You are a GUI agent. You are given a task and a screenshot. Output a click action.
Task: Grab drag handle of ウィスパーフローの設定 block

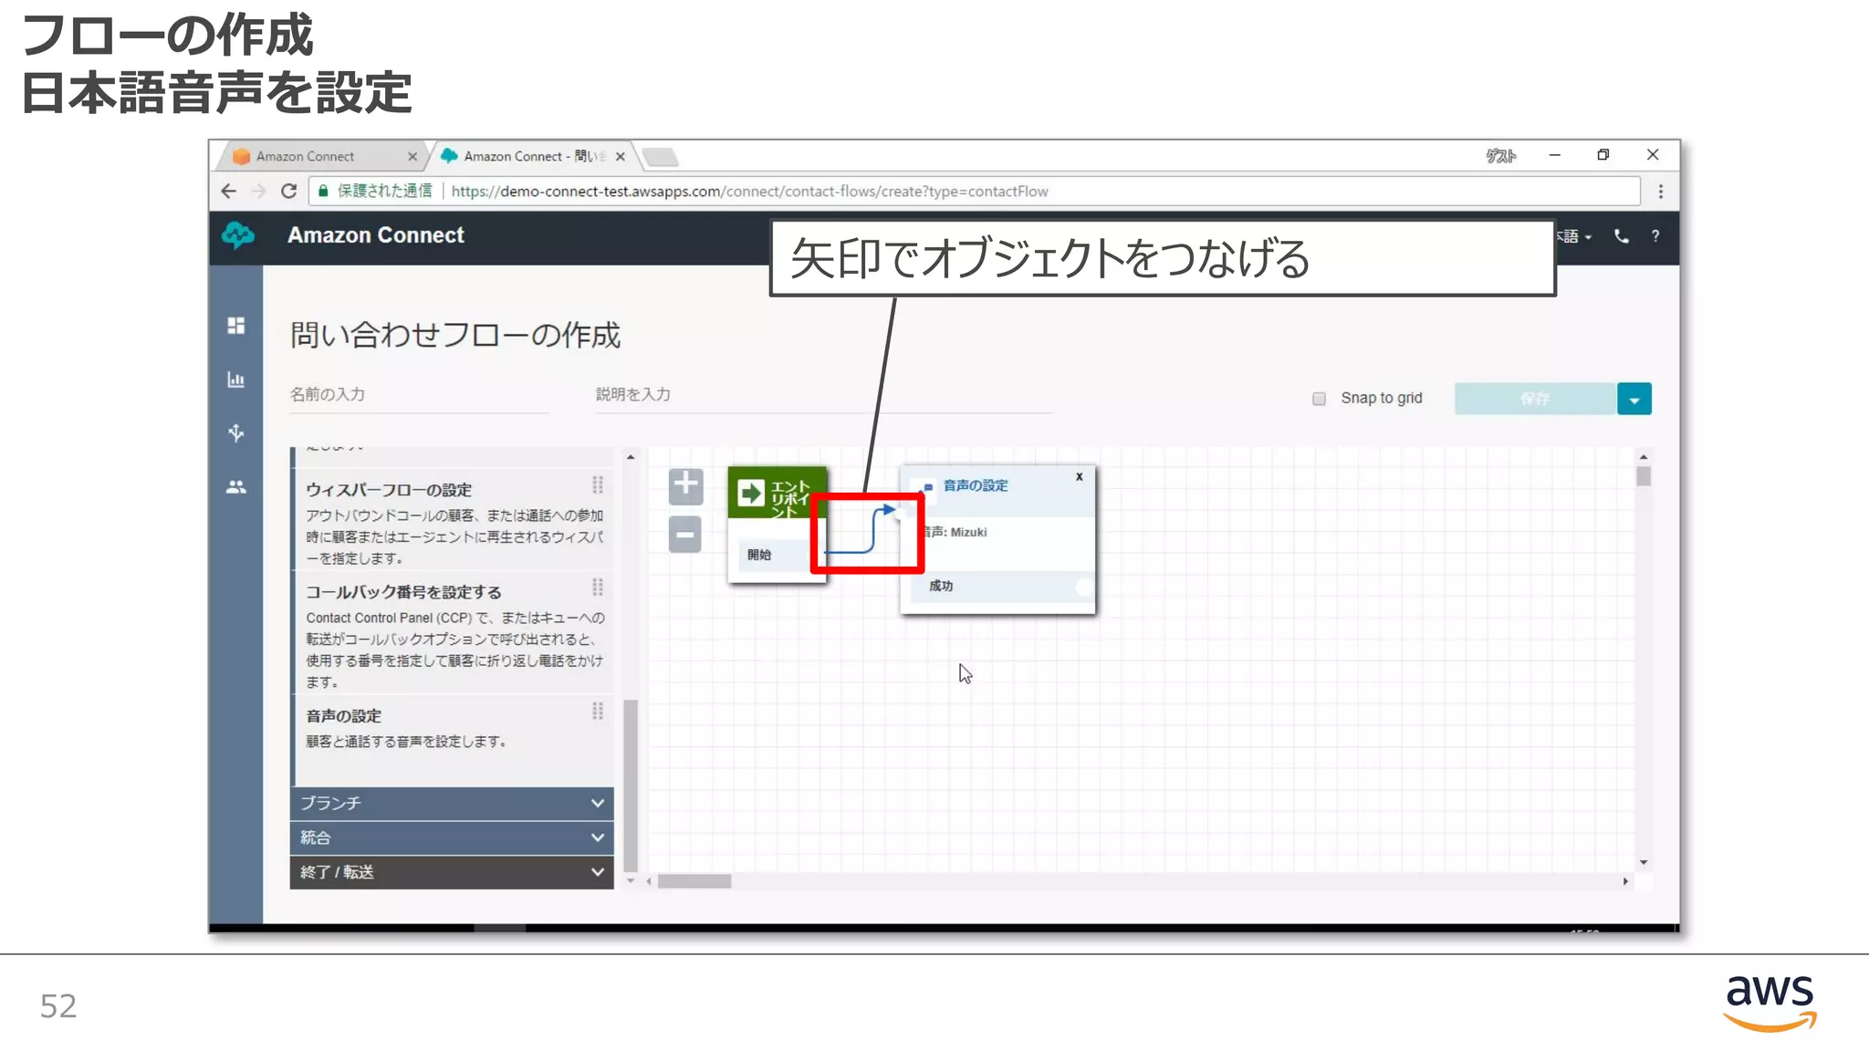tap(598, 485)
